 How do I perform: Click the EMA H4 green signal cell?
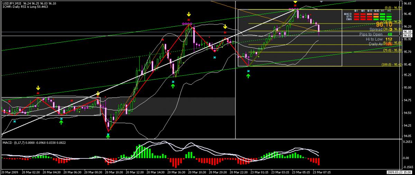click(389, 19)
